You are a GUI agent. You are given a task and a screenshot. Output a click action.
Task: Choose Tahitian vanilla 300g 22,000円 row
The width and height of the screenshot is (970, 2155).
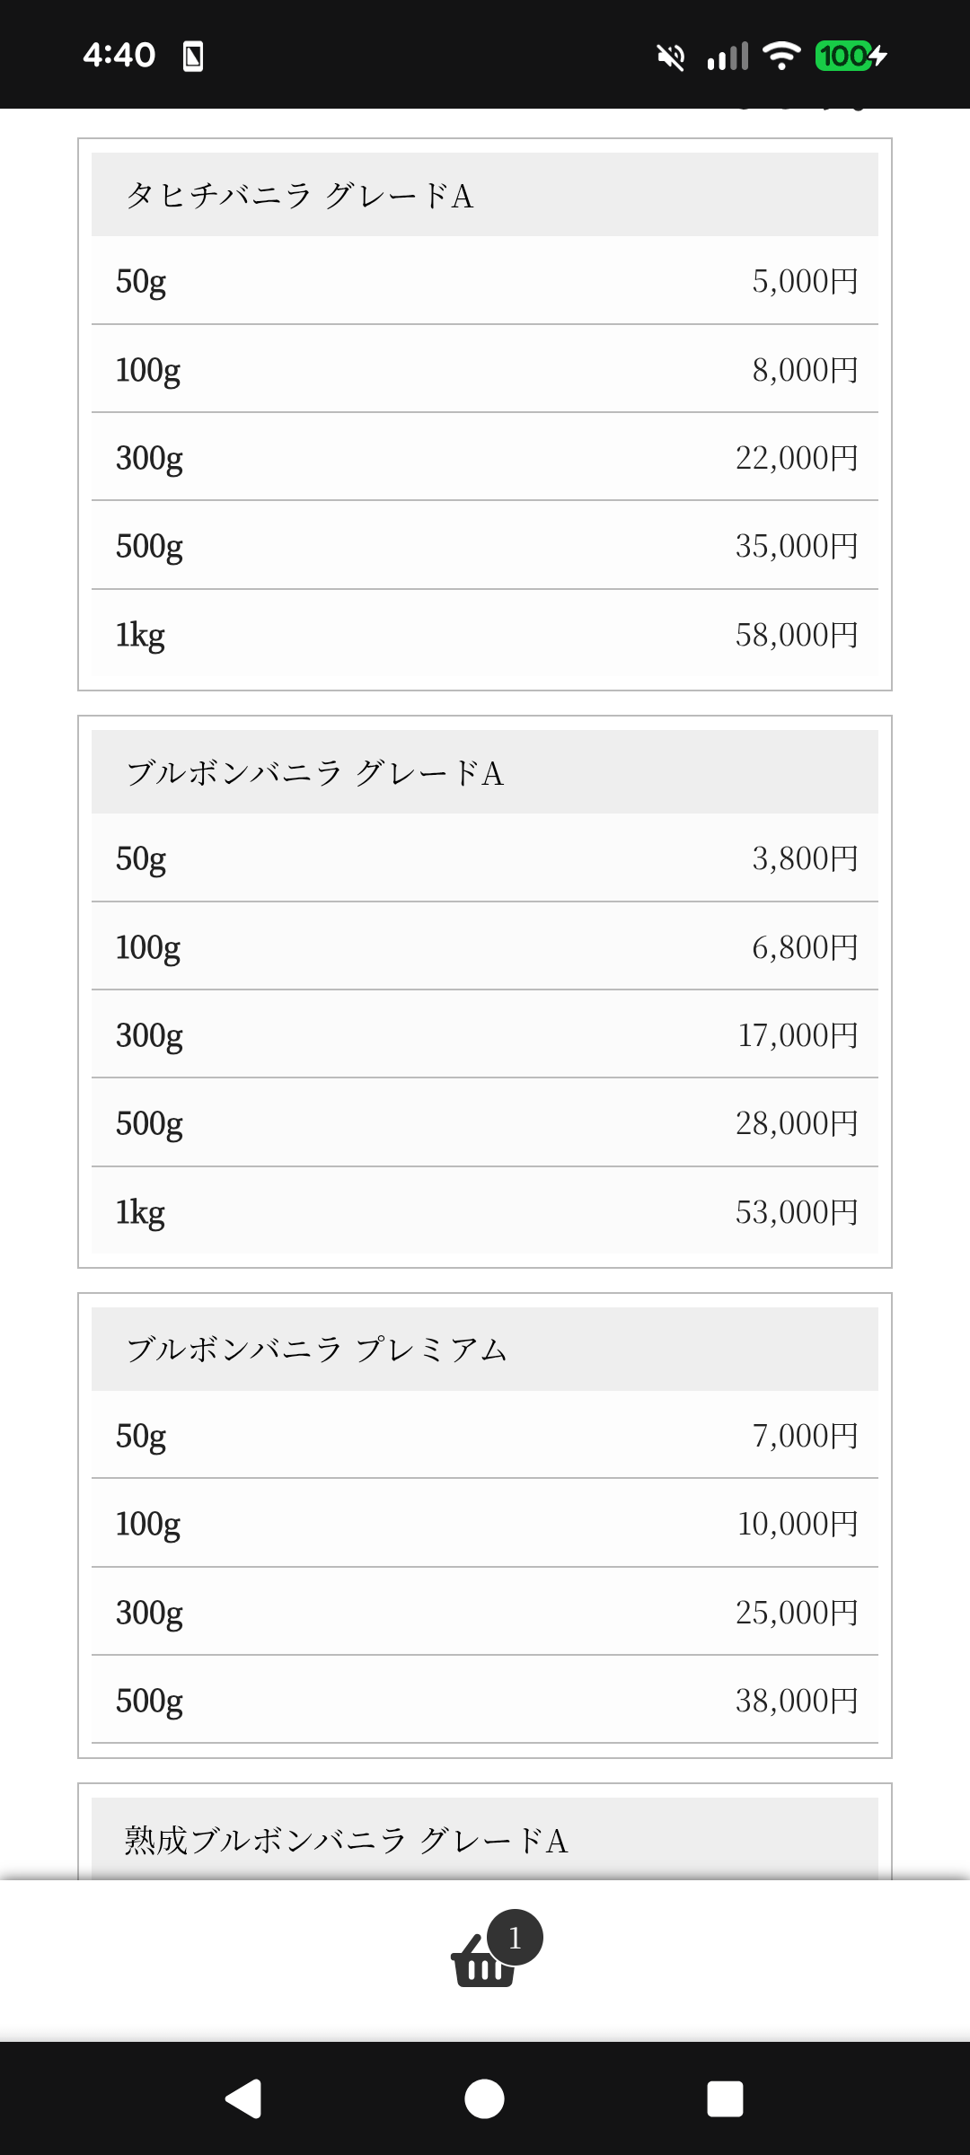[485, 458]
